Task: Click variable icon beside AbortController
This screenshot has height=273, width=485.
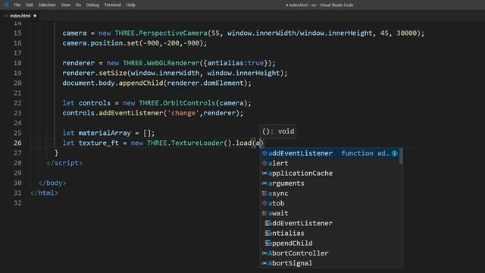Action: [264, 253]
